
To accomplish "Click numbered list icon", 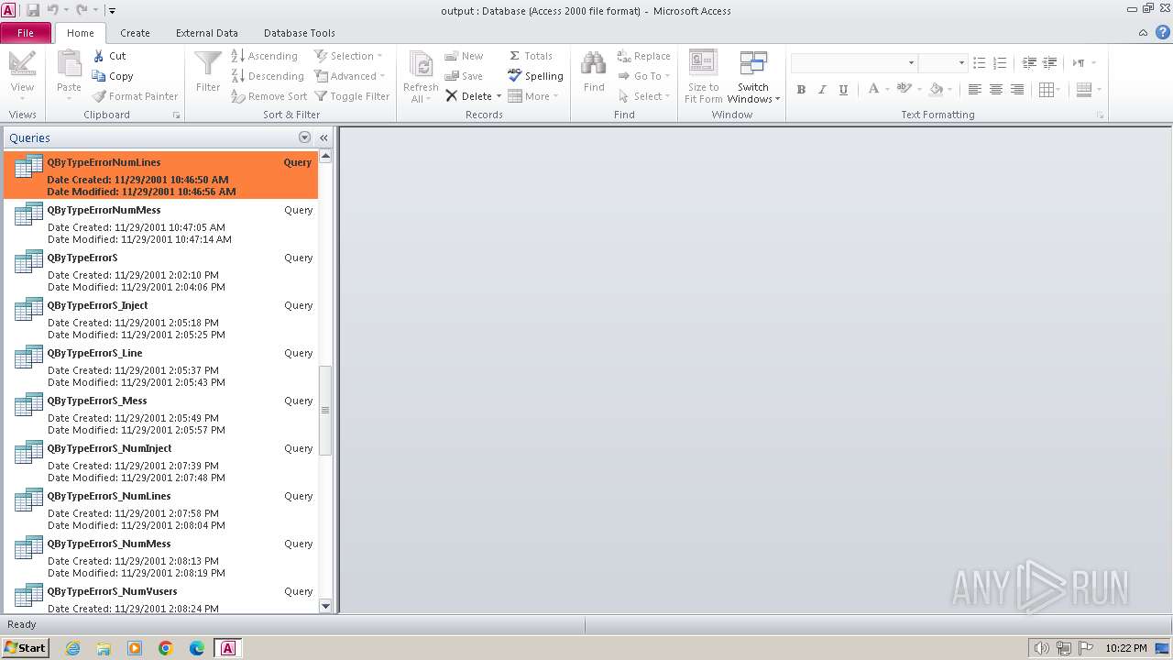I will tap(1000, 62).
